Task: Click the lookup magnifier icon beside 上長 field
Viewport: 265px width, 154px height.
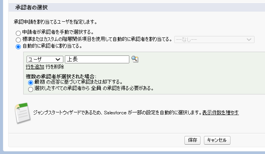Action: pyautogui.click(x=135, y=59)
